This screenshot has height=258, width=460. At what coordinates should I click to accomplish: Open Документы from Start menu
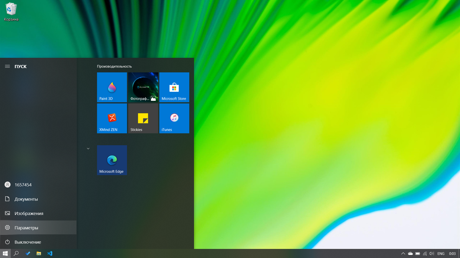(x=38, y=199)
